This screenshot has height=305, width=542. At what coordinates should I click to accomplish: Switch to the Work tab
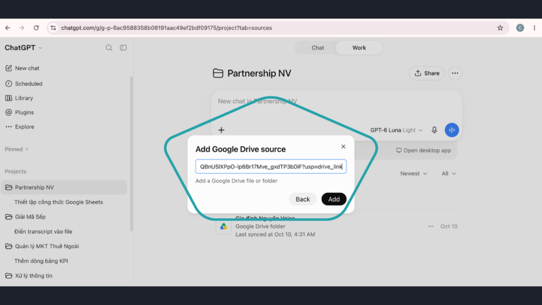(x=359, y=48)
